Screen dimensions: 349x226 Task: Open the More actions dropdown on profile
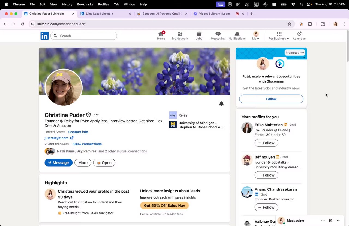pyautogui.click(x=83, y=163)
